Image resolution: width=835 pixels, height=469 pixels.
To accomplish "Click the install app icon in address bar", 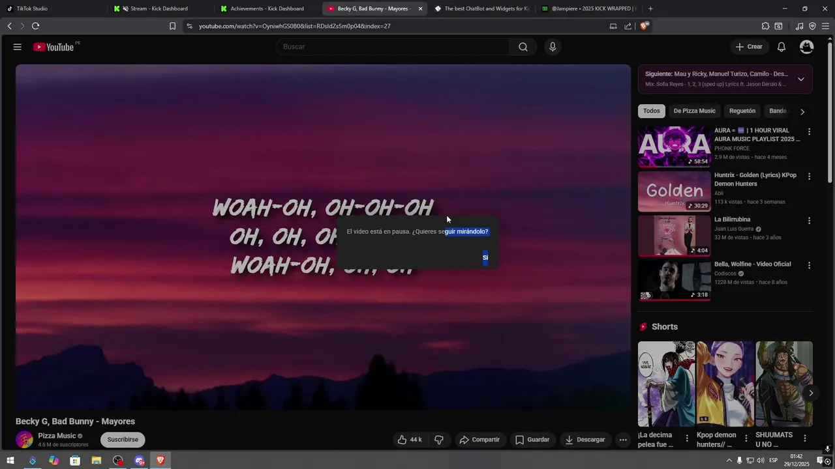I will (613, 26).
